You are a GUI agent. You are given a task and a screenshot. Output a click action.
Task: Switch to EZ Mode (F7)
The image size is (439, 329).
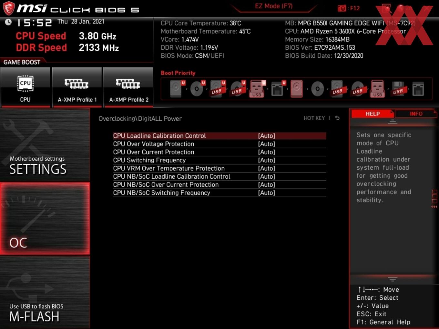coord(274,6)
